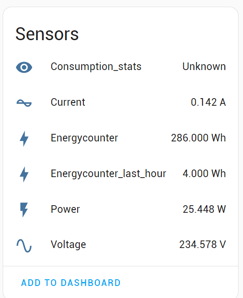Open the Current sensor details
The height and width of the screenshot is (298, 243).
click(121, 102)
